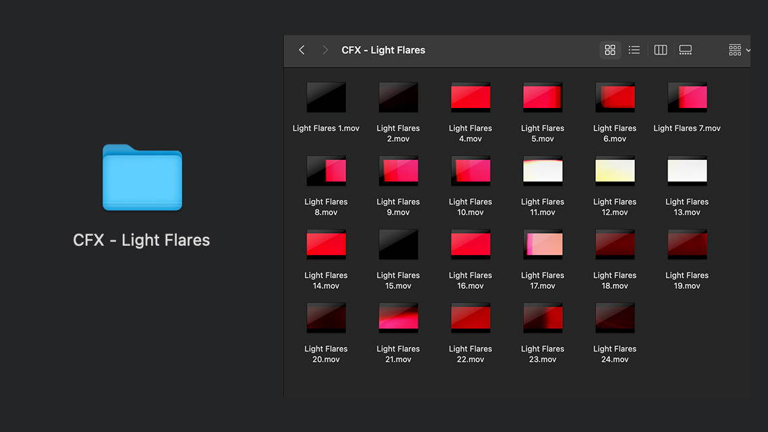Go back with the left chevron
768x432 pixels.
click(302, 50)
